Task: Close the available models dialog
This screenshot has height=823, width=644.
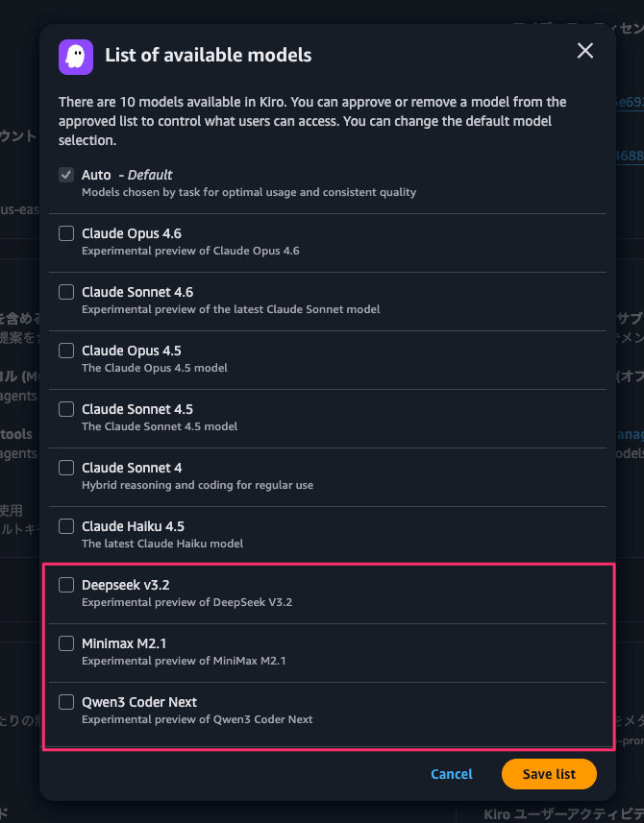Action: [584, 51]
